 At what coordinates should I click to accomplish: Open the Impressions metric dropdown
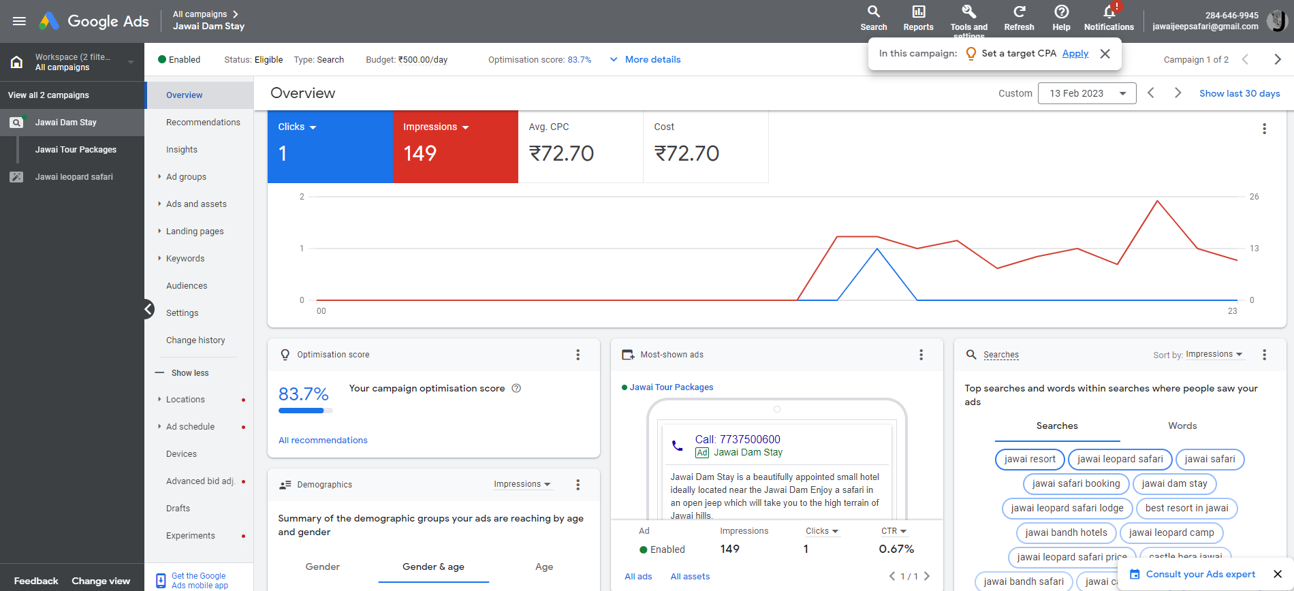436,127
